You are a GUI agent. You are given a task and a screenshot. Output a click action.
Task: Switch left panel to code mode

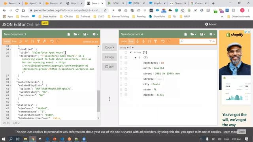(7, 41)
